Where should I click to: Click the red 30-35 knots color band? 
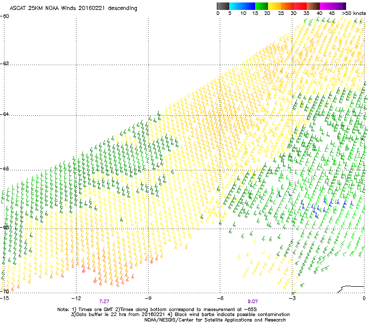(300, 6)
